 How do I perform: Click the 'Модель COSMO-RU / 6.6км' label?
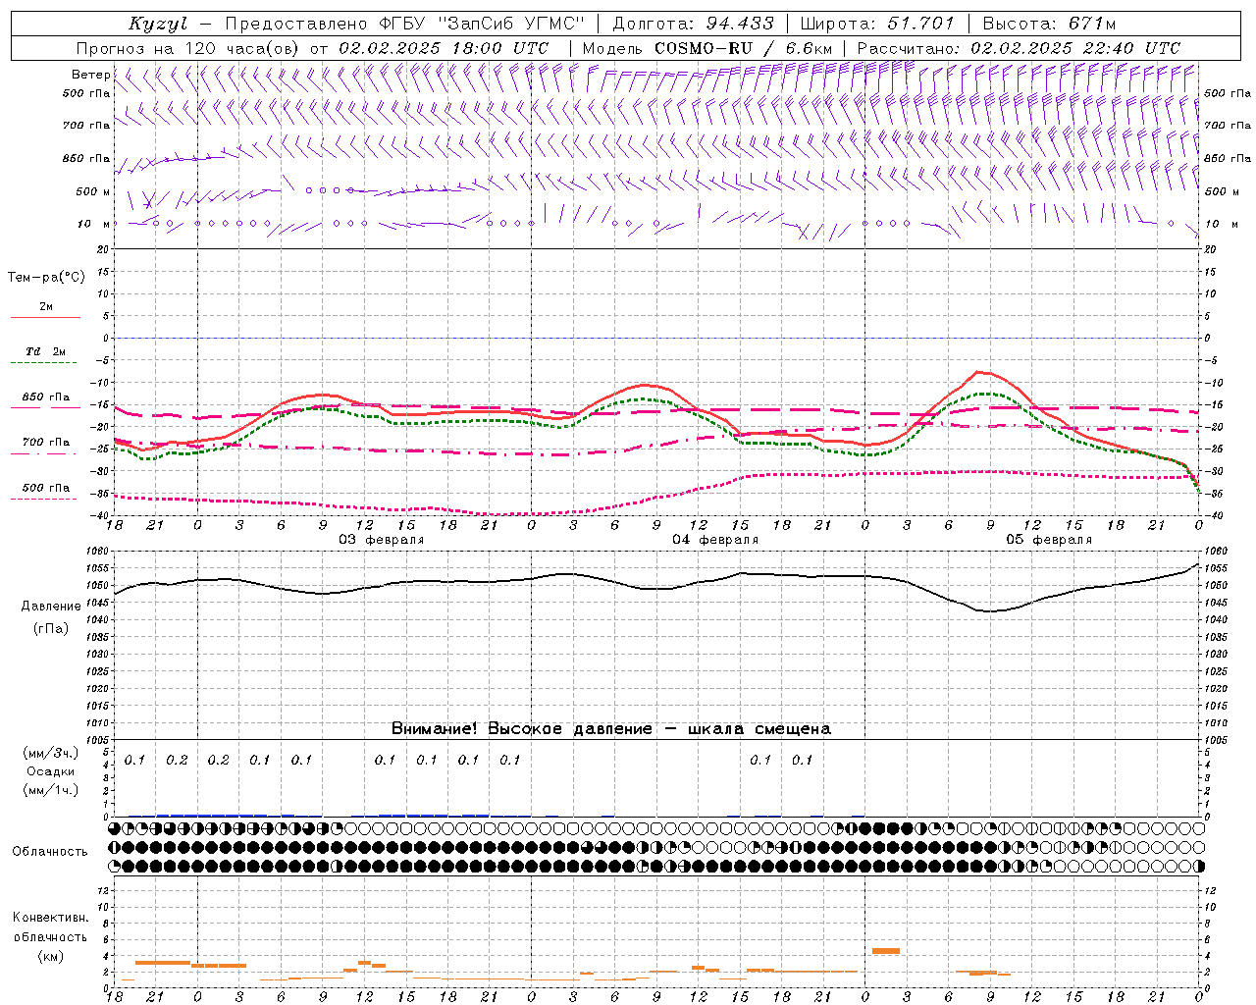(x=706, y=48)
